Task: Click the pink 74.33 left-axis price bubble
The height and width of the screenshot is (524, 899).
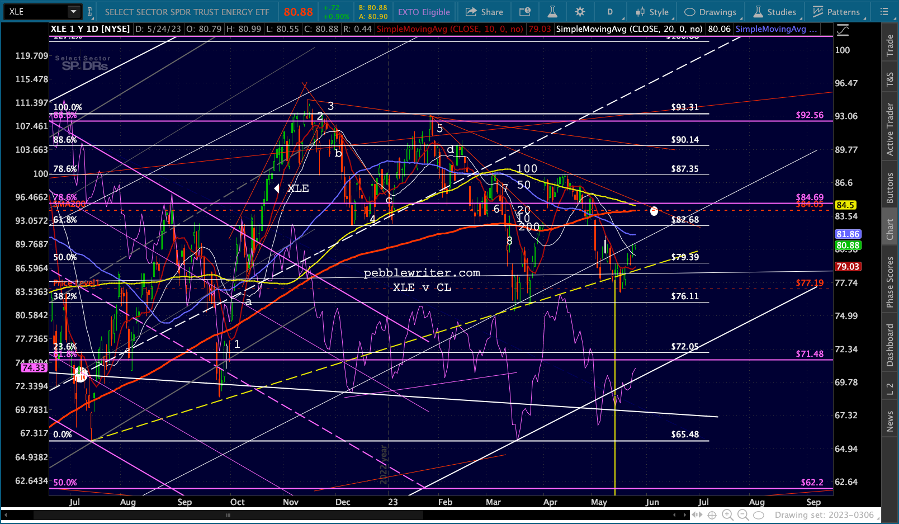Action: 34,368
